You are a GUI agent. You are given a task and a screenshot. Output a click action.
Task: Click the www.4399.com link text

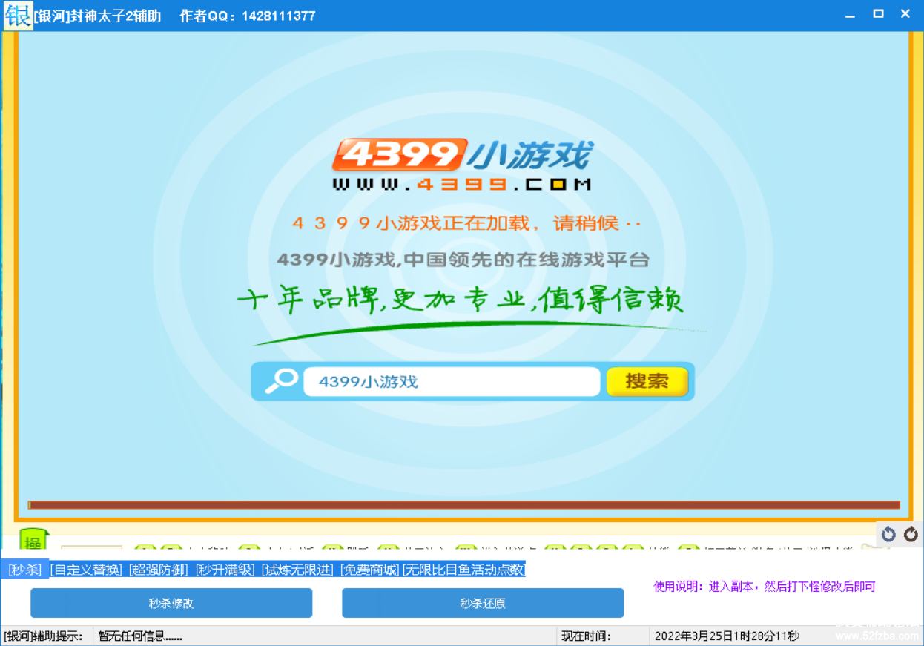tap(462, 184)
